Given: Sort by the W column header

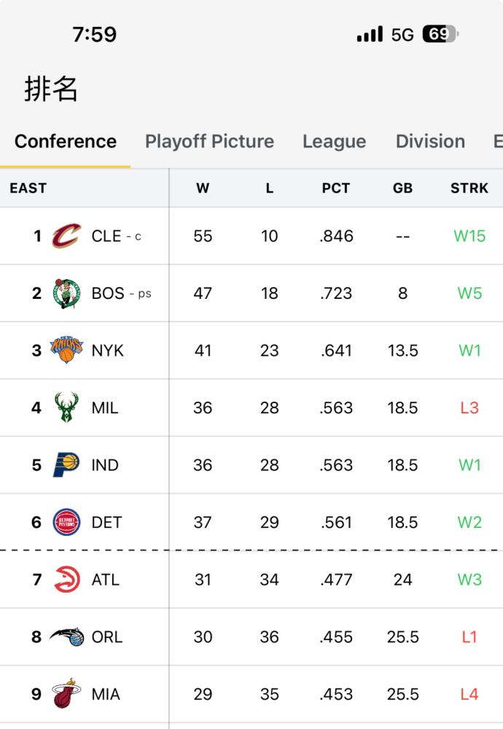Looking at the screenshot, I should pyautogui.click(x=203, y=188).
